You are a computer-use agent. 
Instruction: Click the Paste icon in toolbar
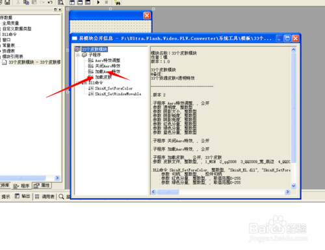coord(34,2)
